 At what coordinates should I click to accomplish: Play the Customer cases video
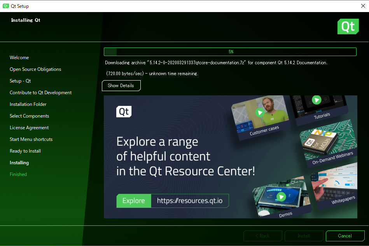pos(260,112)
